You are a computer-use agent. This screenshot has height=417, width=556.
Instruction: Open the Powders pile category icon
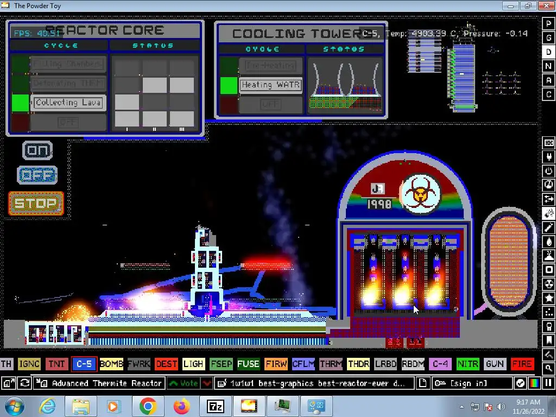point(548,256)
